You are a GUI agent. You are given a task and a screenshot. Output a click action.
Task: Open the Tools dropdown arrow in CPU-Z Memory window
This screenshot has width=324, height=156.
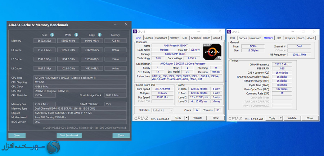pos(281,118)
